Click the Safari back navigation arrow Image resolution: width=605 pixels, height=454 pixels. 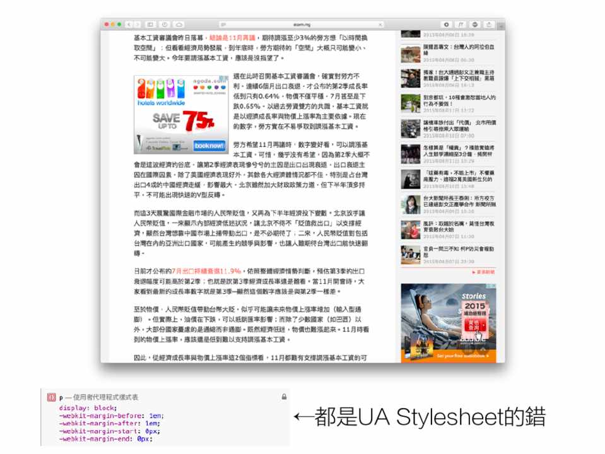pyautogui.click(x=129, y=25)
